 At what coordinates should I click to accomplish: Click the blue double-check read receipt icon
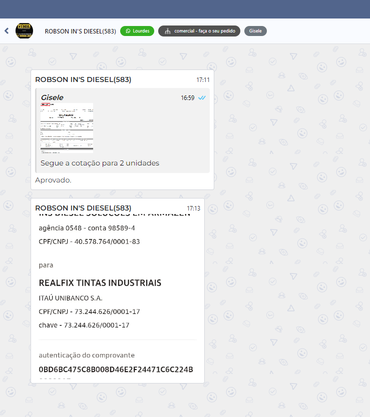[202, 98]
